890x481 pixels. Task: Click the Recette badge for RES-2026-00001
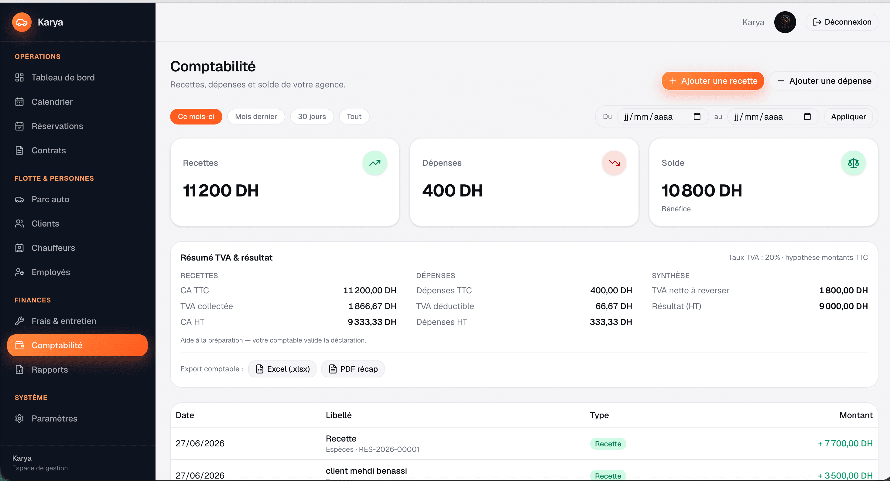point(608,444)
